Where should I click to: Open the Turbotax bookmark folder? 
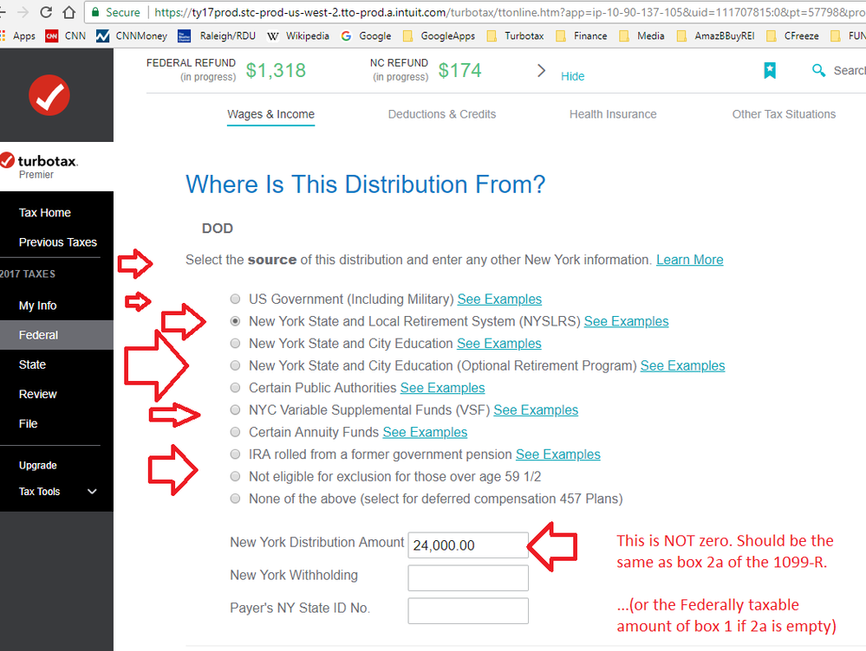[x=515, y=35]
